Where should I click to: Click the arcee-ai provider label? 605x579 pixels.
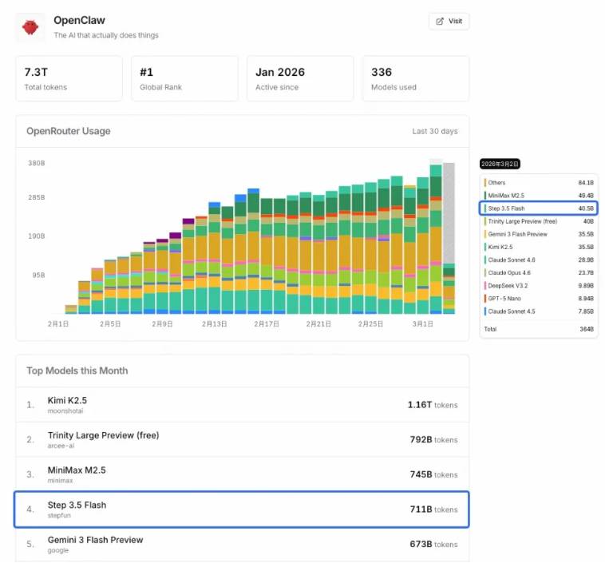pyautogui.click(x=61, y=446)
